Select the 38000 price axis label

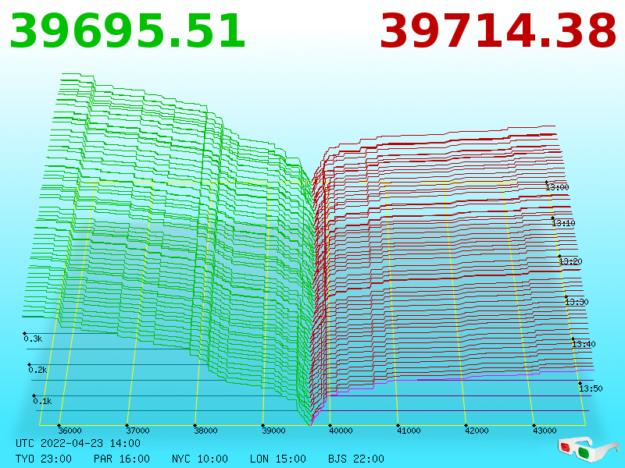pos(205,431)
